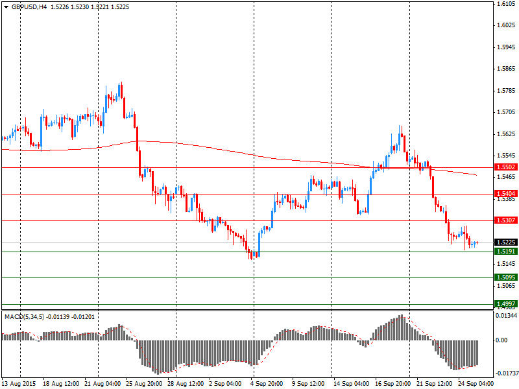Select the 16 Sep 20:00 time label

pyautogui.click(x=392, y=384)
